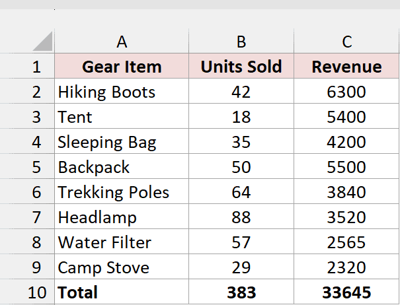Image resolution: width=400 pixels, height=305 pixels.
Task: Click revenue value 6300
Action: tap(346, 91)
